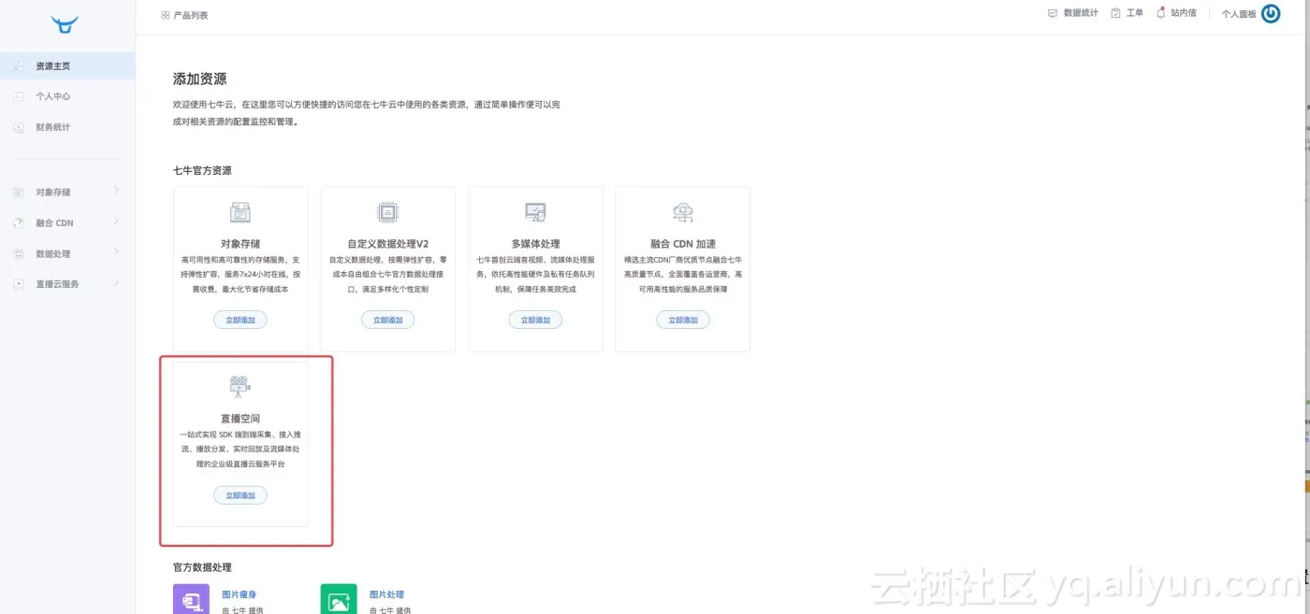
Task: Expand the 直播云服务 sidebar chevron
Action: coord(116,282)
